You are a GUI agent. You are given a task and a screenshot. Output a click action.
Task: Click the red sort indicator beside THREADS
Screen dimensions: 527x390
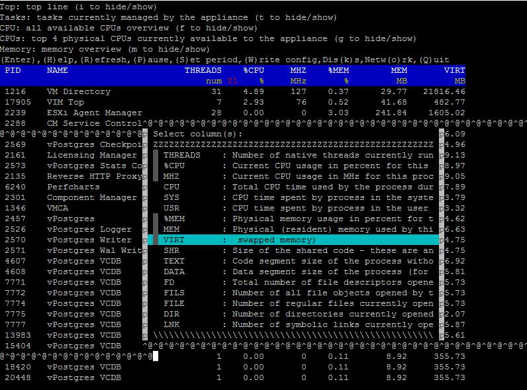click(x=232, y=81)
